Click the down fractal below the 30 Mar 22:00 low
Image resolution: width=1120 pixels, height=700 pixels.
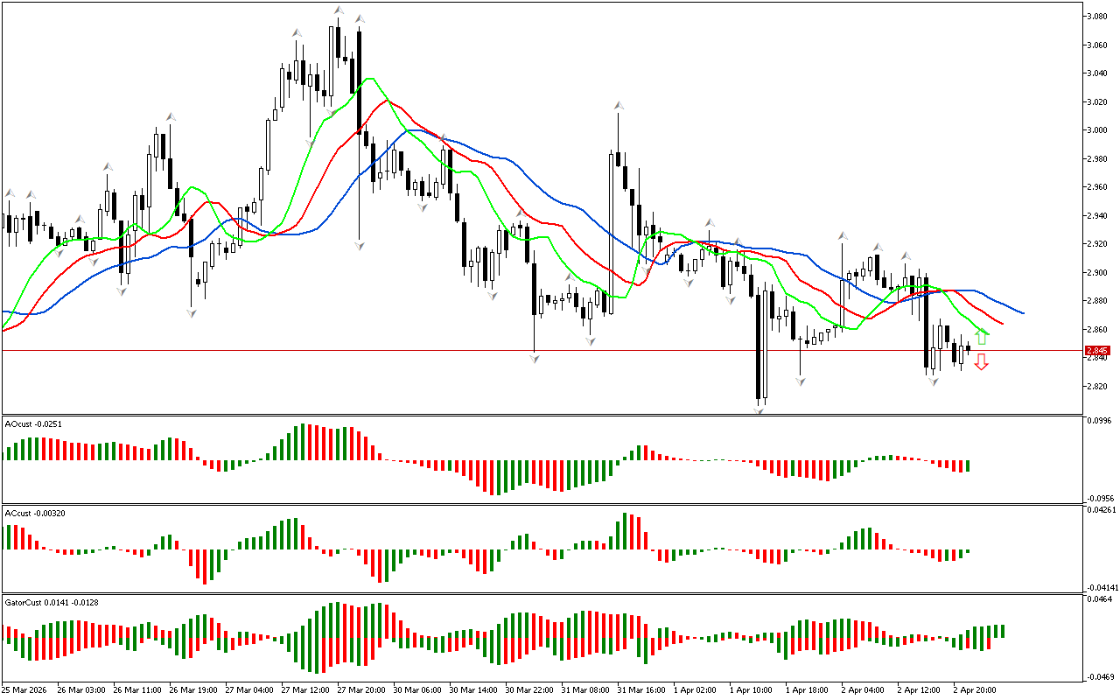534,358
